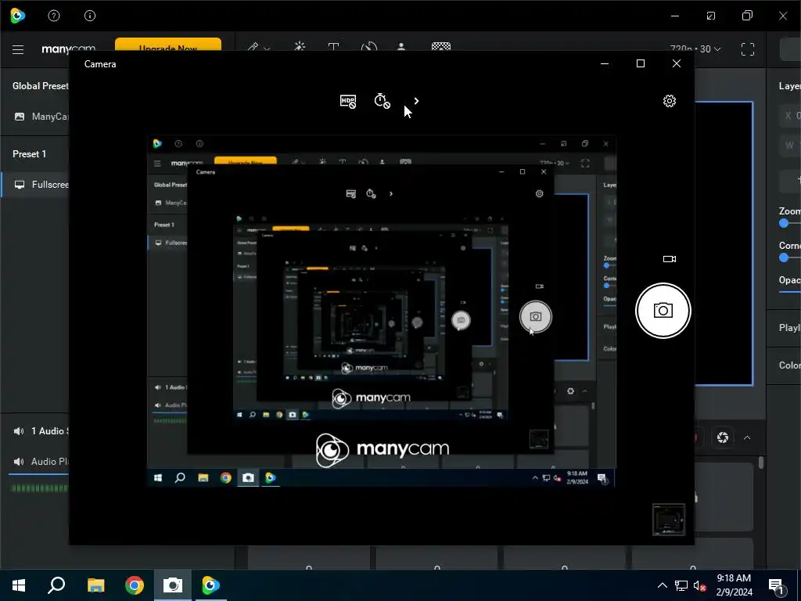Adjust the Opacity slider
The image size is (801, 601).
pyautogui.click(x=790, y=292)
